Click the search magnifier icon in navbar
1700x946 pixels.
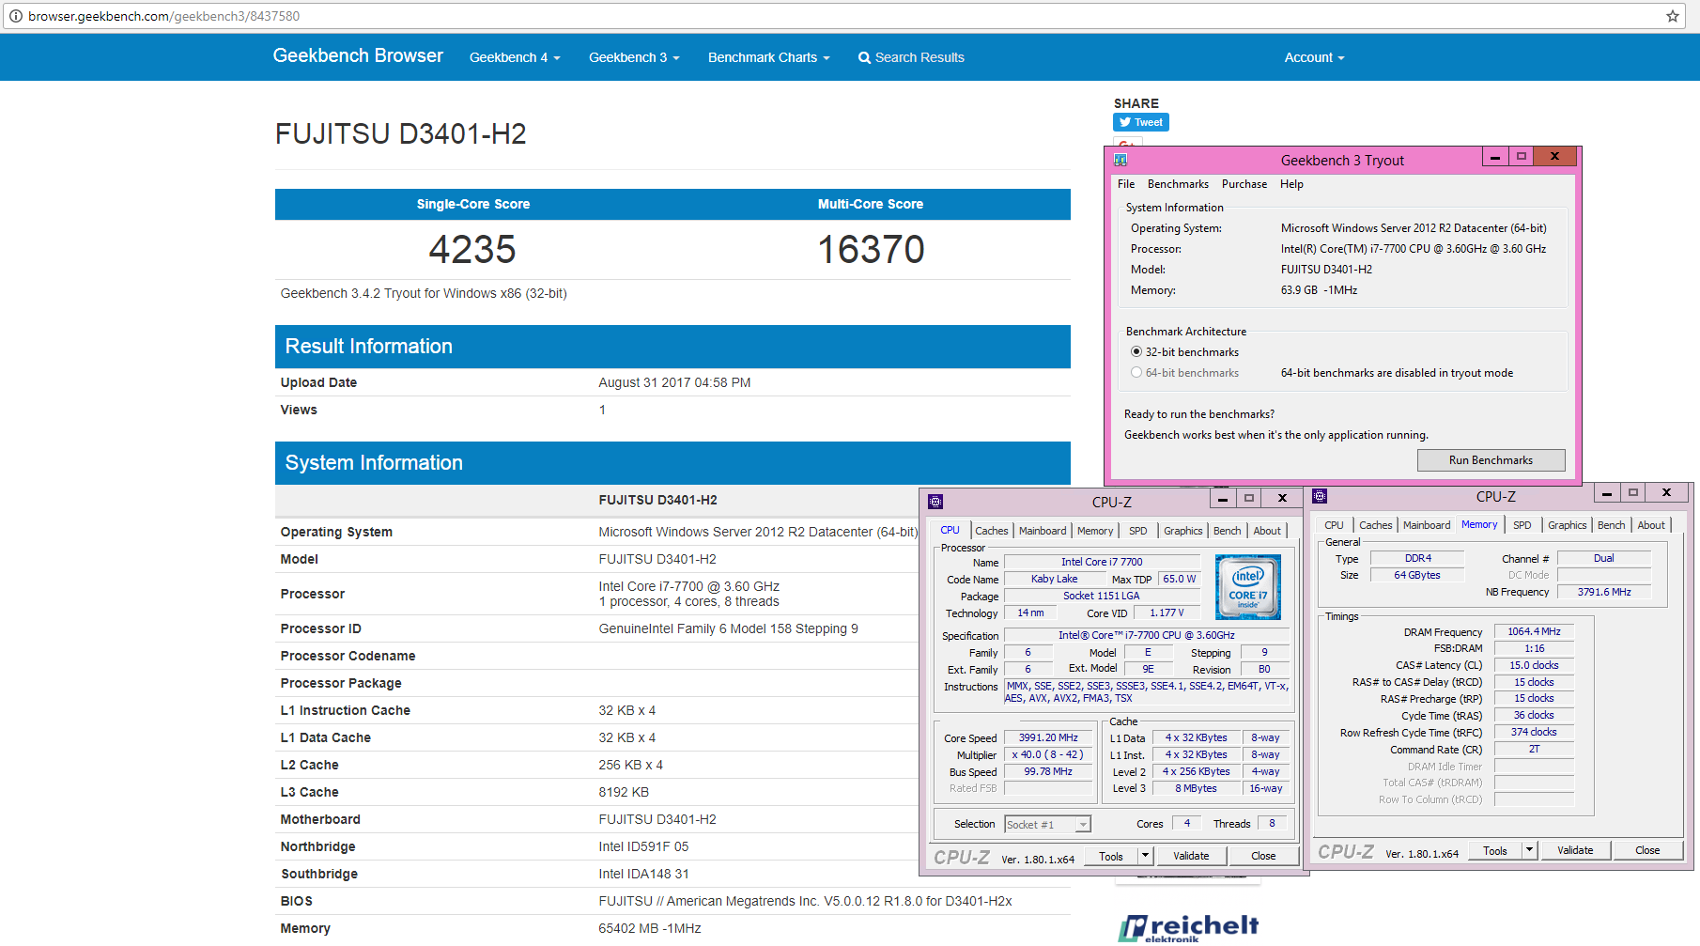(864, 58)
